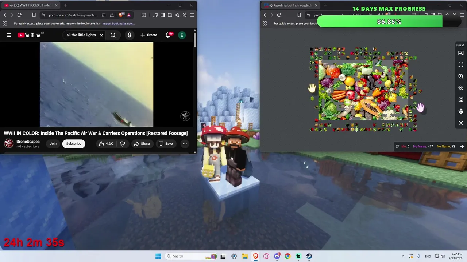Open Leo AI in the YouTube window
This screenshot has height=262, width=467.
177,15
